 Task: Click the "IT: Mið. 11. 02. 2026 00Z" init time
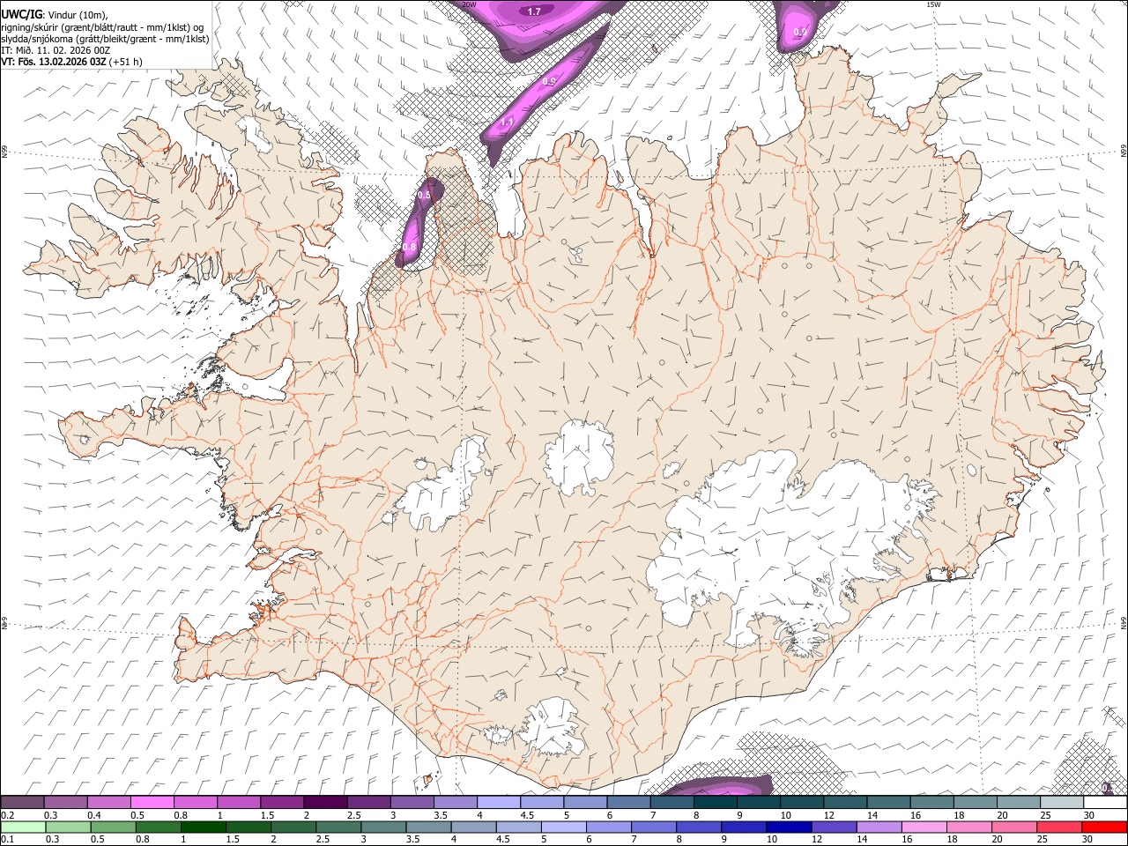56,50
